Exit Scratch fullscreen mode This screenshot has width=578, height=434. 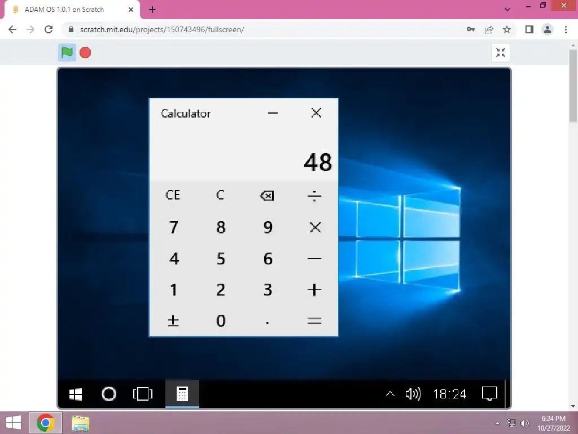tap(501, 53)
